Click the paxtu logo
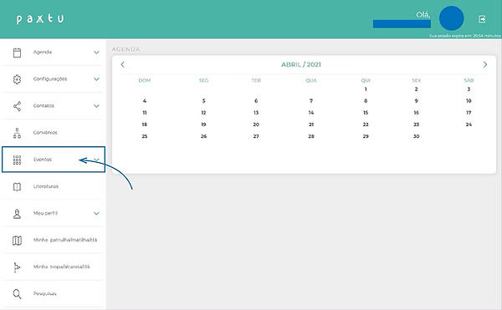This screenshot has width=502, height=310. click(40, 18)
